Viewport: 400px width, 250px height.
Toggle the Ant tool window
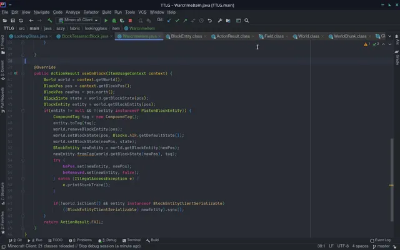[397, 39]
